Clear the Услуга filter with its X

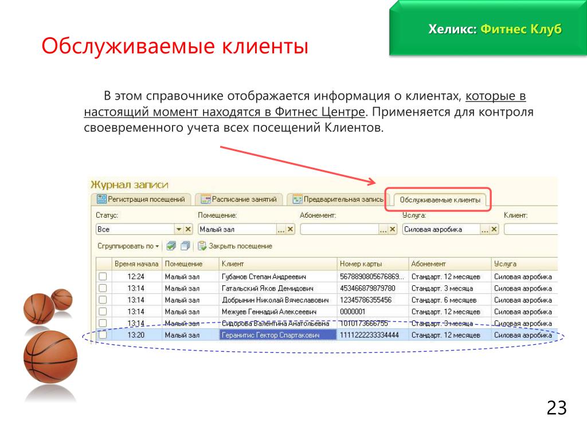[x=494, y=229]
